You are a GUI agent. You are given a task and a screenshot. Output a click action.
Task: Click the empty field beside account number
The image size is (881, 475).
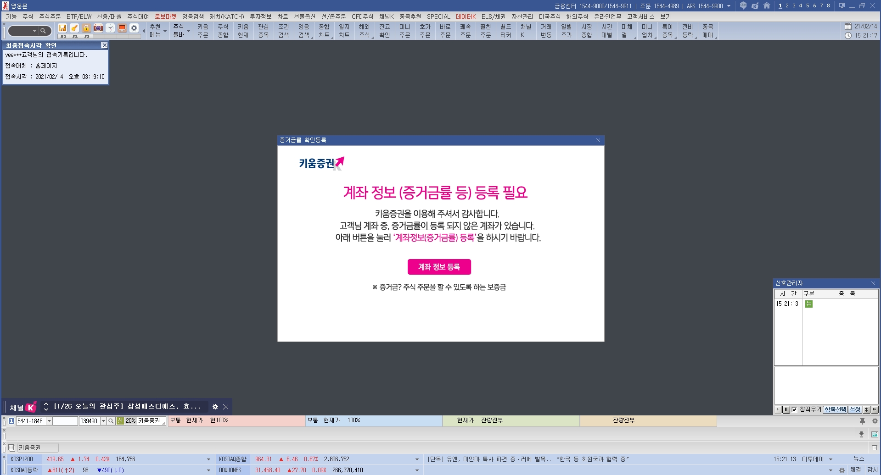pyautogui.click(x=65, y=421)
